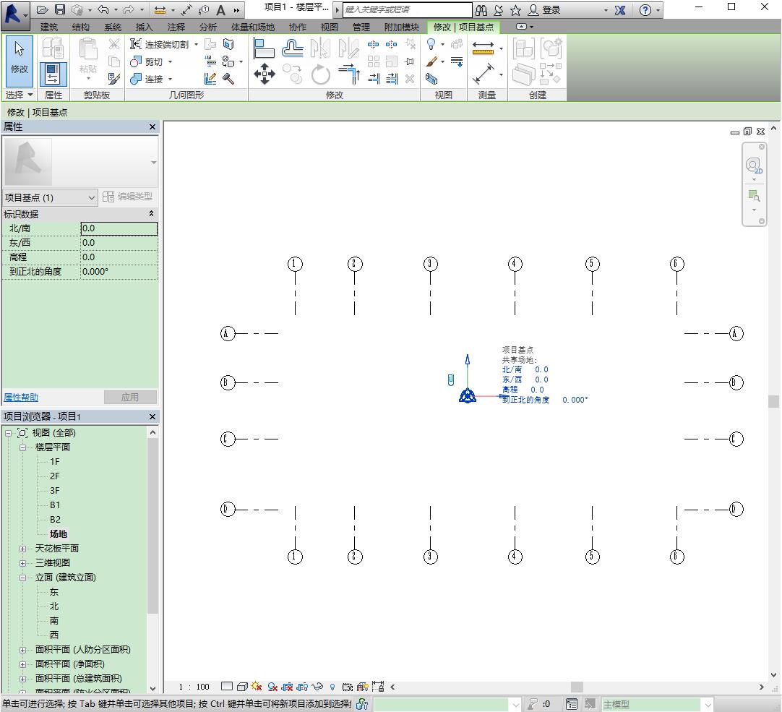The height and width of the screenshot is (712, 782).
Task: Click the Text (A) quick access icon
Action: (x=221, y=10)
